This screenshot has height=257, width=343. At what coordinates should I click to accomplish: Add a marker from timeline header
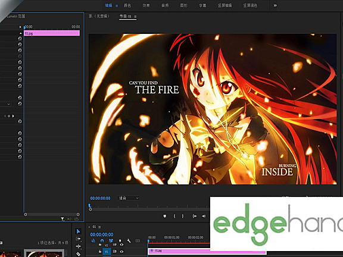coord(120,241)
